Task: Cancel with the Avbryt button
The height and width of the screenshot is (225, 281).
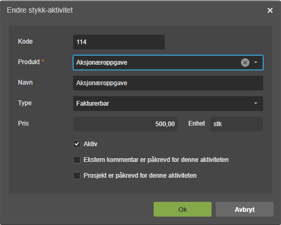Action: tap(245, 209)
